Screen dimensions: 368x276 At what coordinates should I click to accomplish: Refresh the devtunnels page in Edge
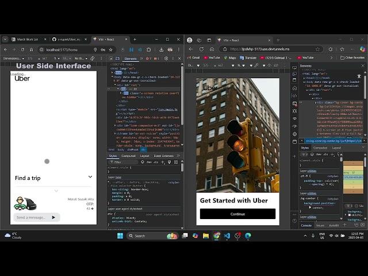click(201, 49)
